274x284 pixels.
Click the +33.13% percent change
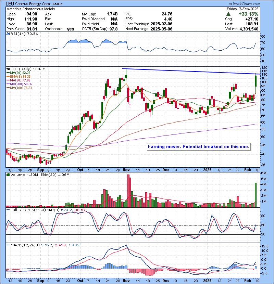[x=248, y=14]
